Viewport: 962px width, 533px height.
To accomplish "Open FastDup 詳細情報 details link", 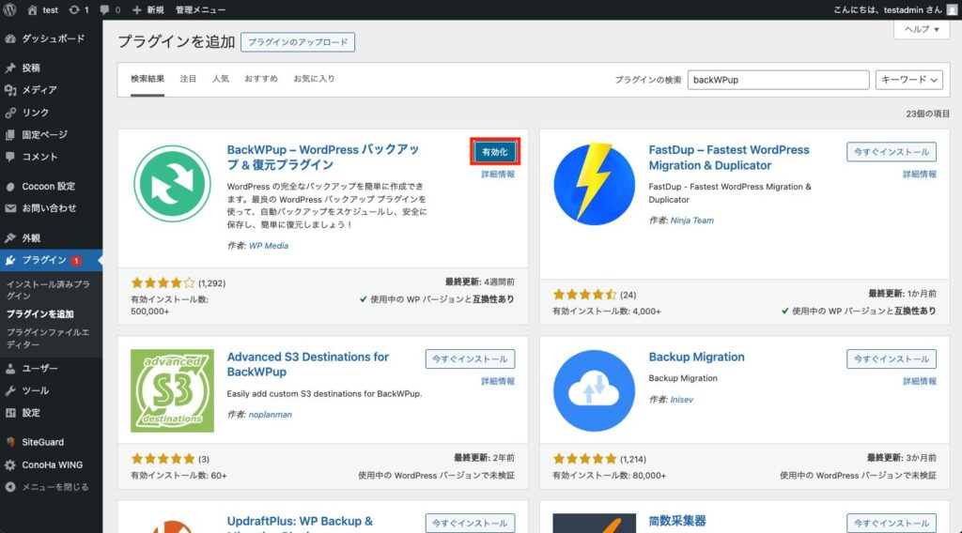I will [x=920, y=175].
